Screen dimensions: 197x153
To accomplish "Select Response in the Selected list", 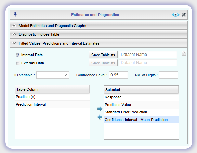I will click(x=141, y=97).
